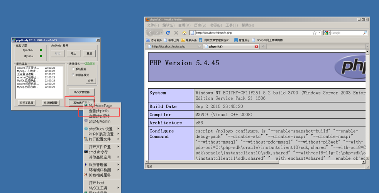Open the 最新头条 feed bookmark
Viewport: 379px width, 193px height.
189,40
